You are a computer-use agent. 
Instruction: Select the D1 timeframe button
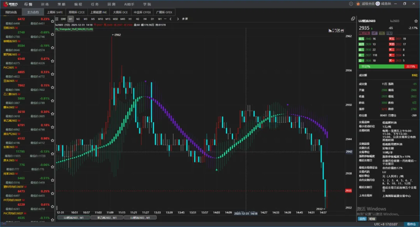tap(152, 19)
